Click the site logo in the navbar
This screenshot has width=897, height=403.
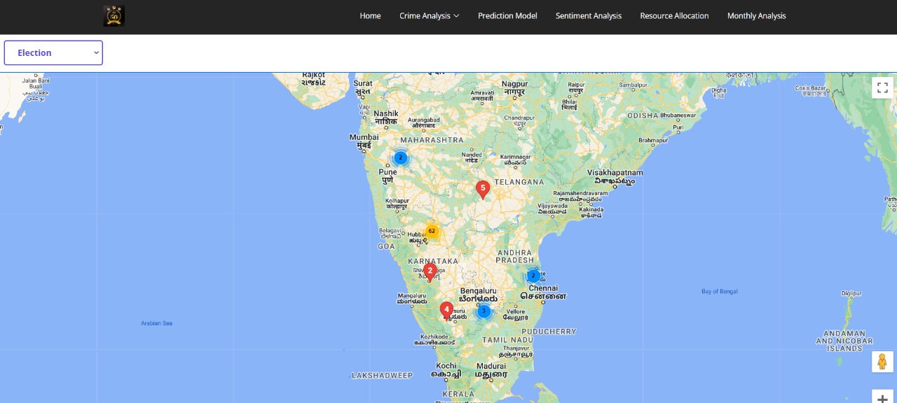pos(114,15)
